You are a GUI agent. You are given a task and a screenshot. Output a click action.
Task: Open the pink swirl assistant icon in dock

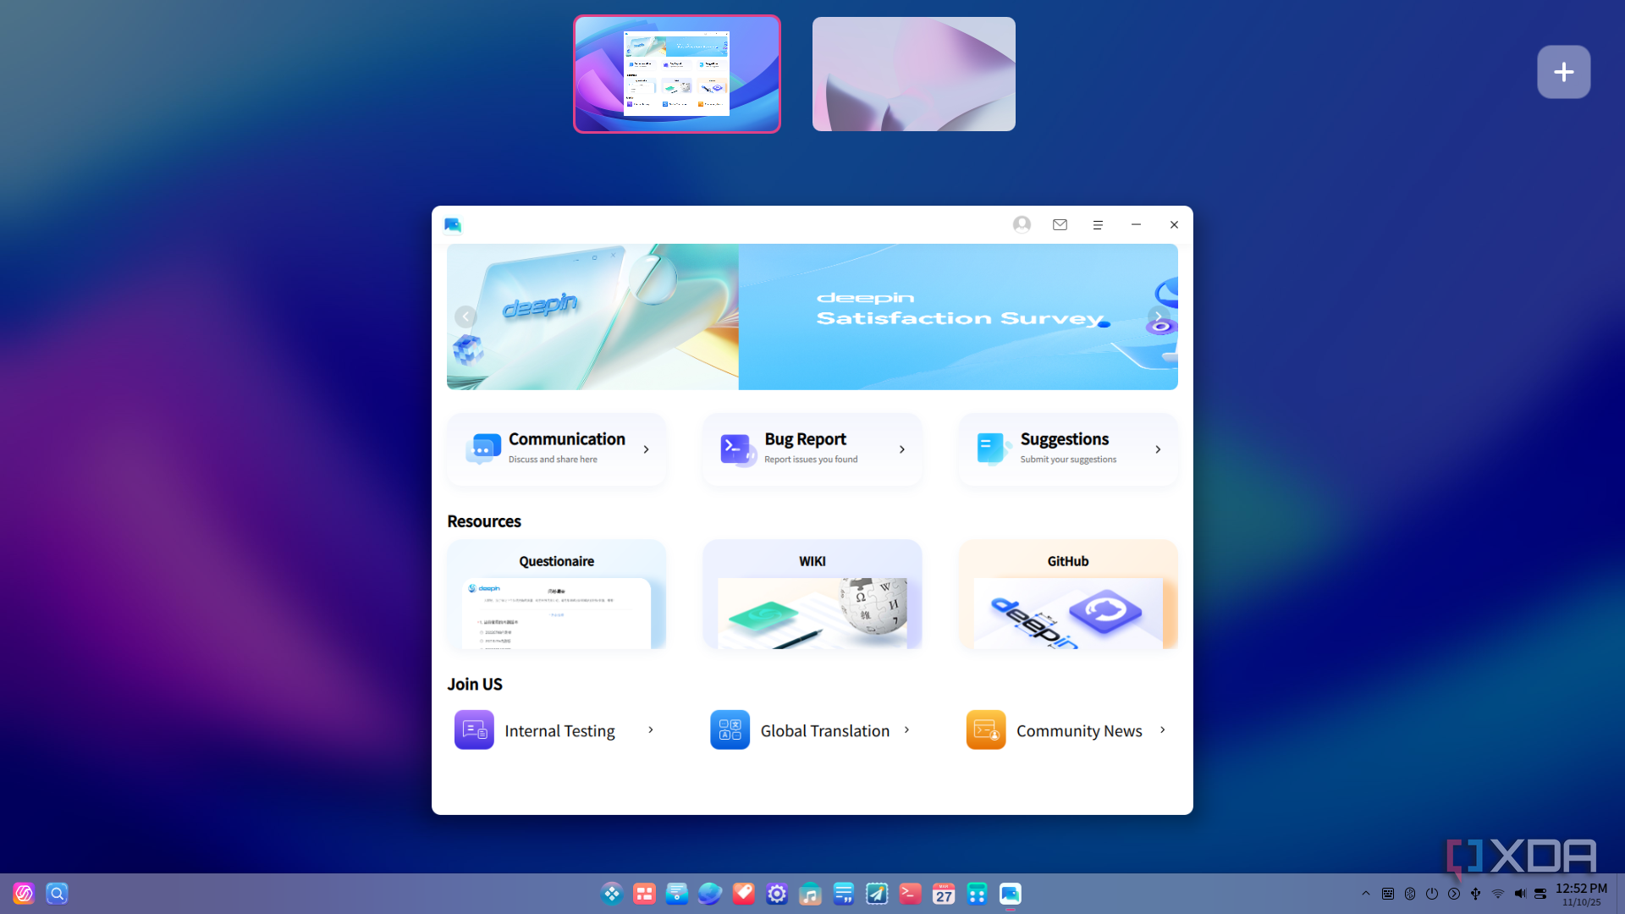point(24,894)
